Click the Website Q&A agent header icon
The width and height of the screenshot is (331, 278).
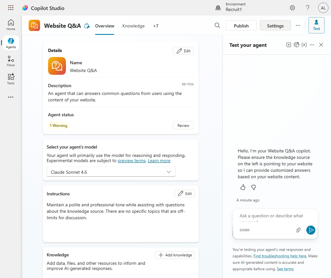point(34,26)
